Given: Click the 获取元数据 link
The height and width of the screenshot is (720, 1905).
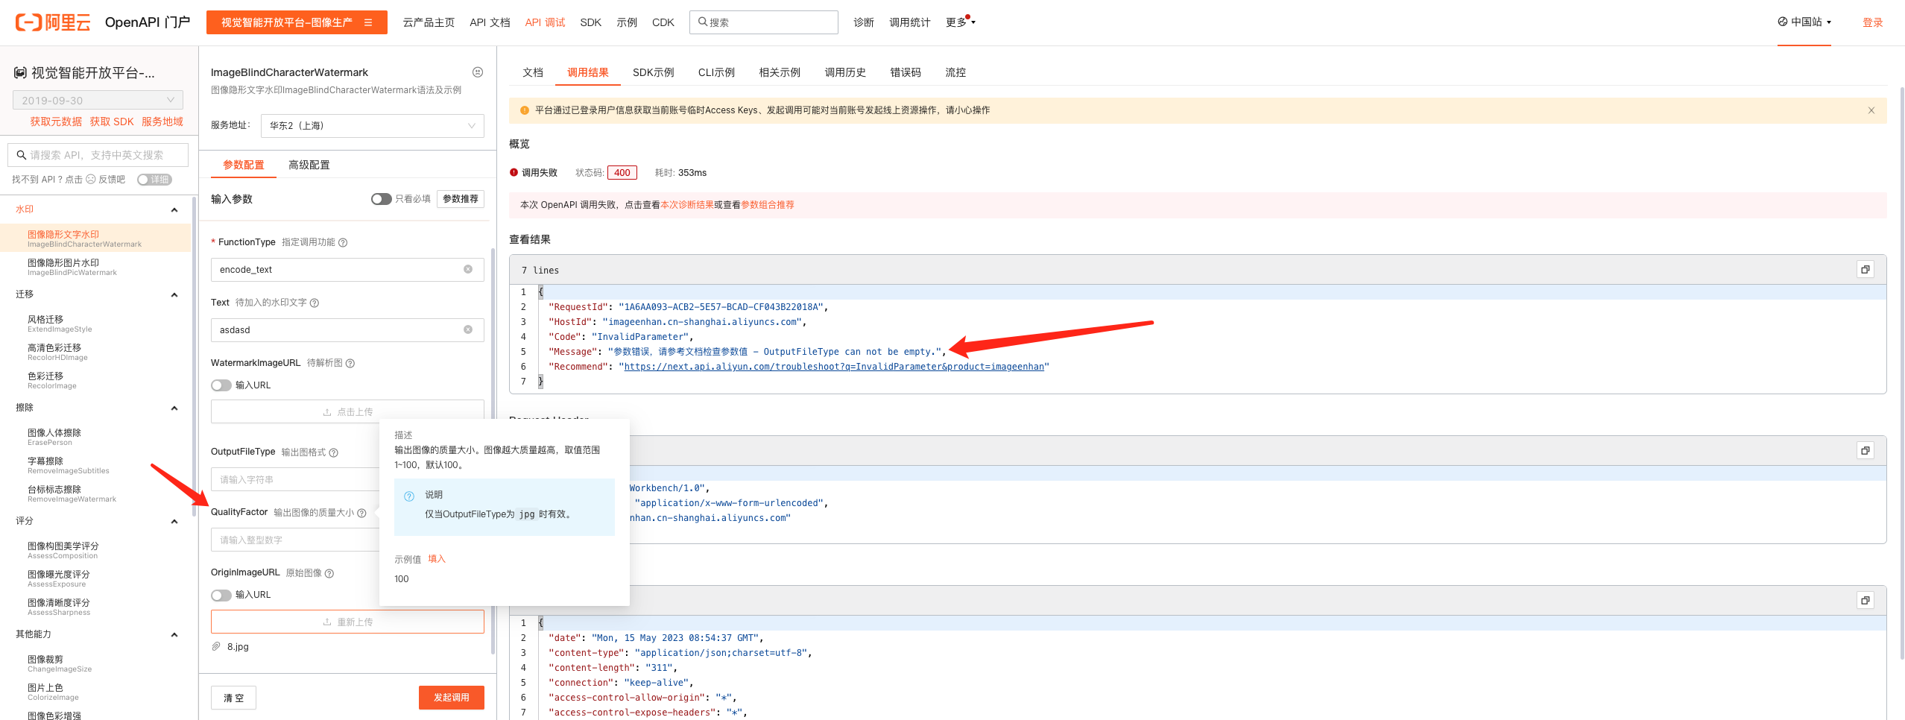Looking at the screenshot, I should click(56, 121).
